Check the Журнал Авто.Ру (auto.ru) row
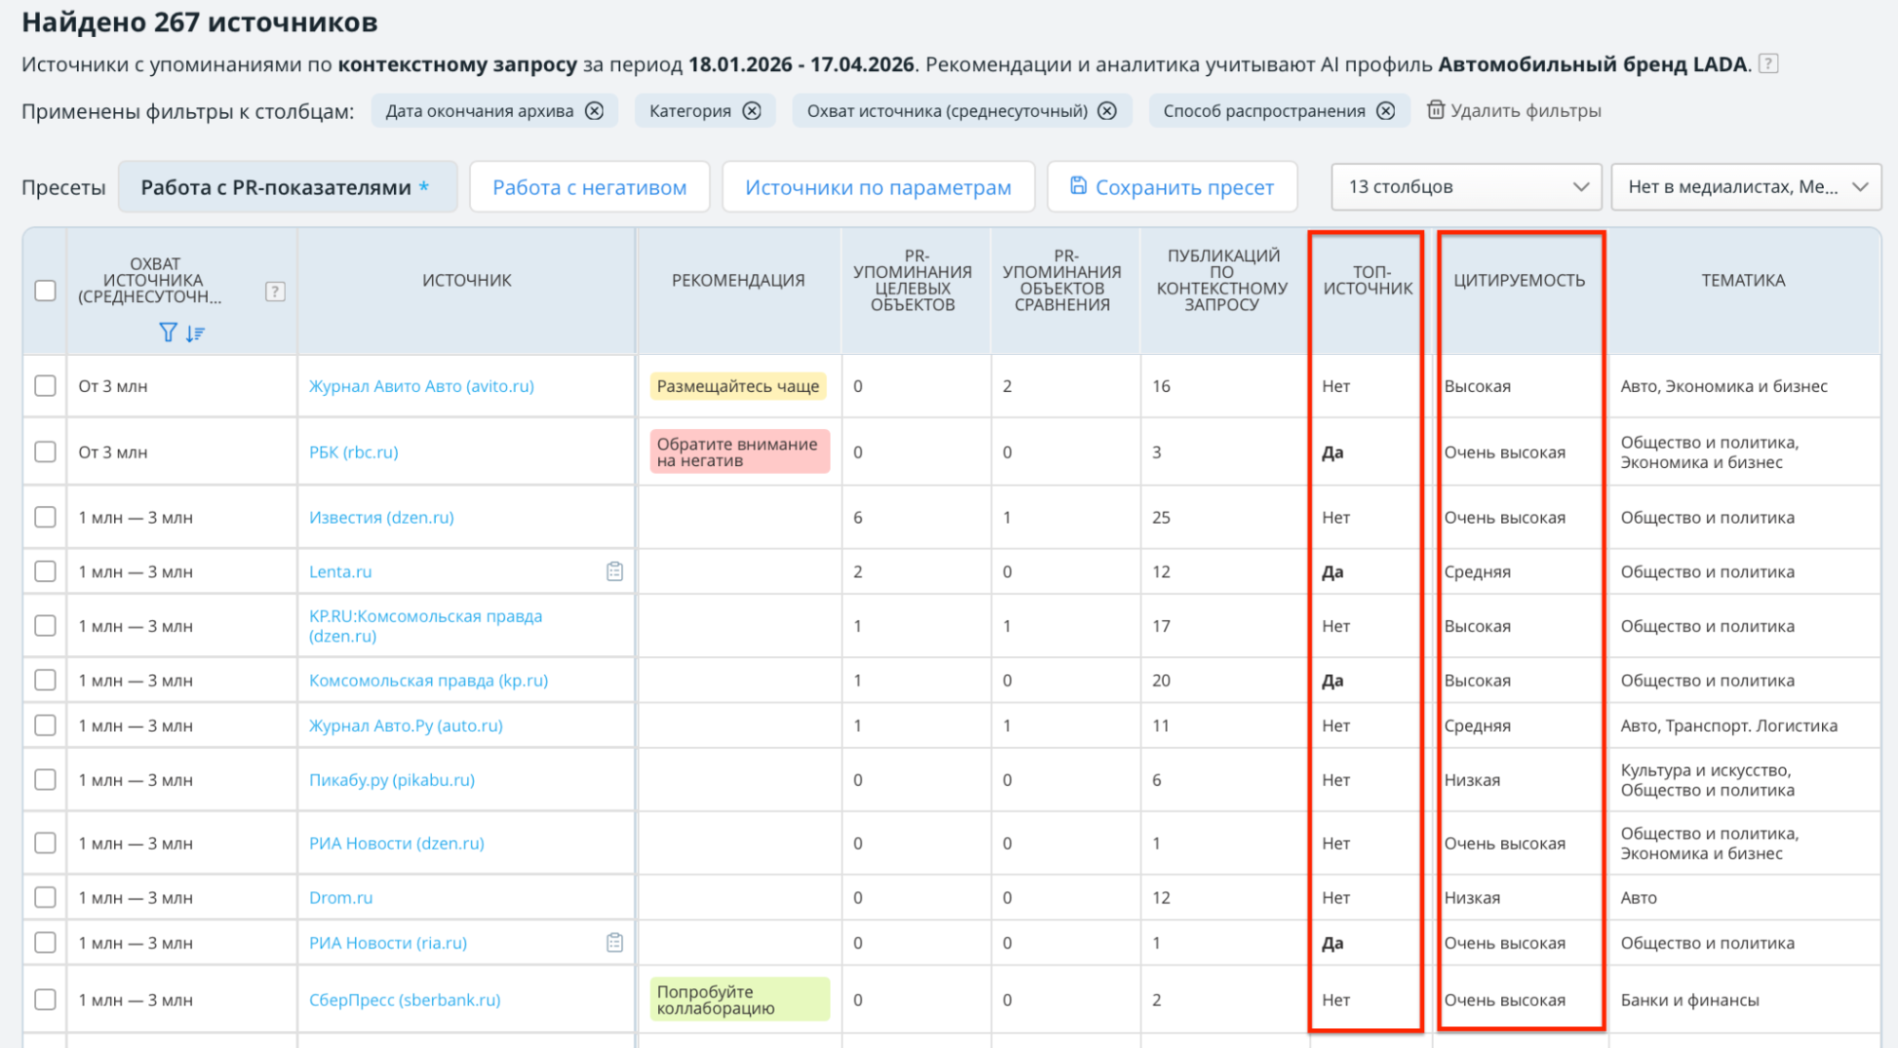Image resolution: width=1898 pixels, height=1048 pixels. pyautogui.click(x=46, y=725)
